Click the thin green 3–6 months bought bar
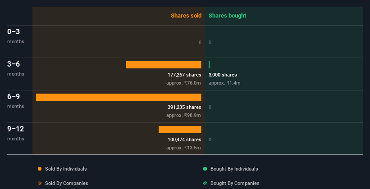 point(209,65)
